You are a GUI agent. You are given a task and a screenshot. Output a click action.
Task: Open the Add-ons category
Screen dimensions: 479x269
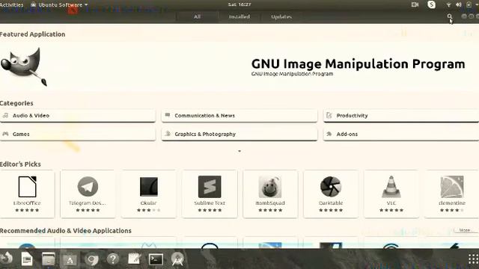[x=401, y=134]
